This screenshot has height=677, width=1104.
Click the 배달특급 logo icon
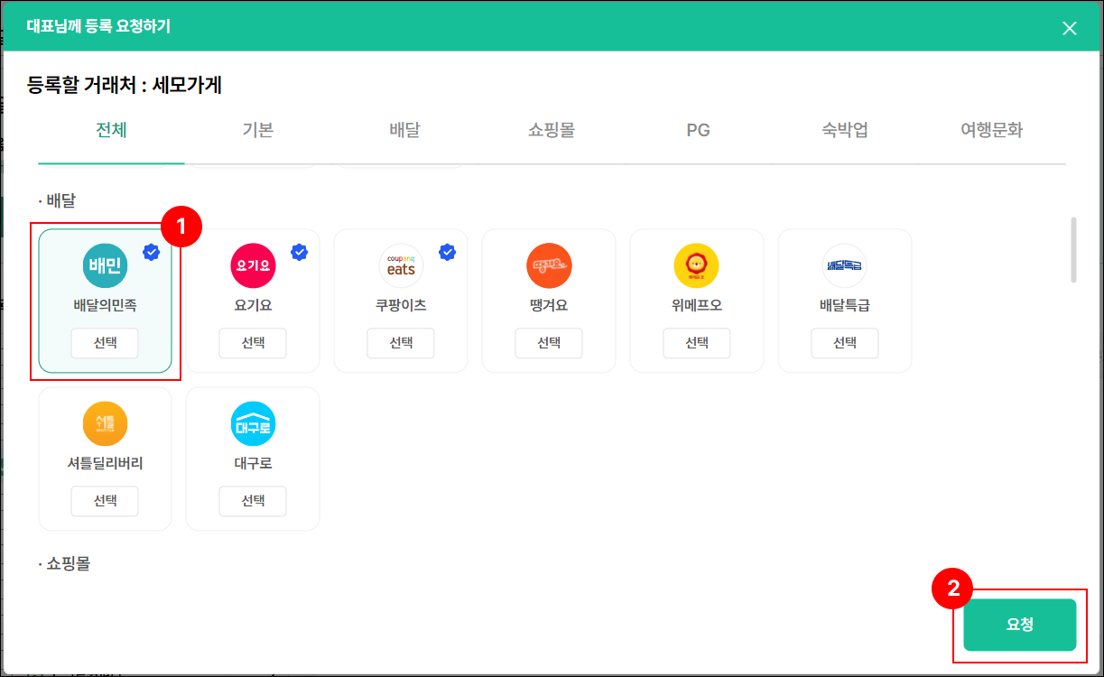click(844, 265)
